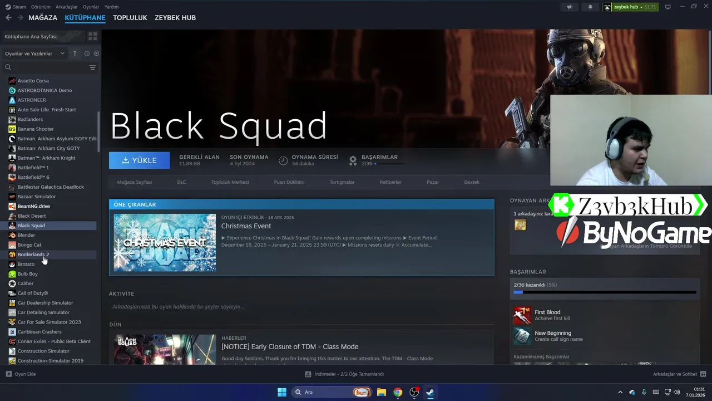712x401 pixels.
Task: Click the Blender icon in game list
Action: pyautogui.click(x=12, y=235)
